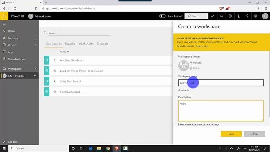Favorite the Another Dashboard star
Screen dimensions: 270x152
tap(54, 60)
